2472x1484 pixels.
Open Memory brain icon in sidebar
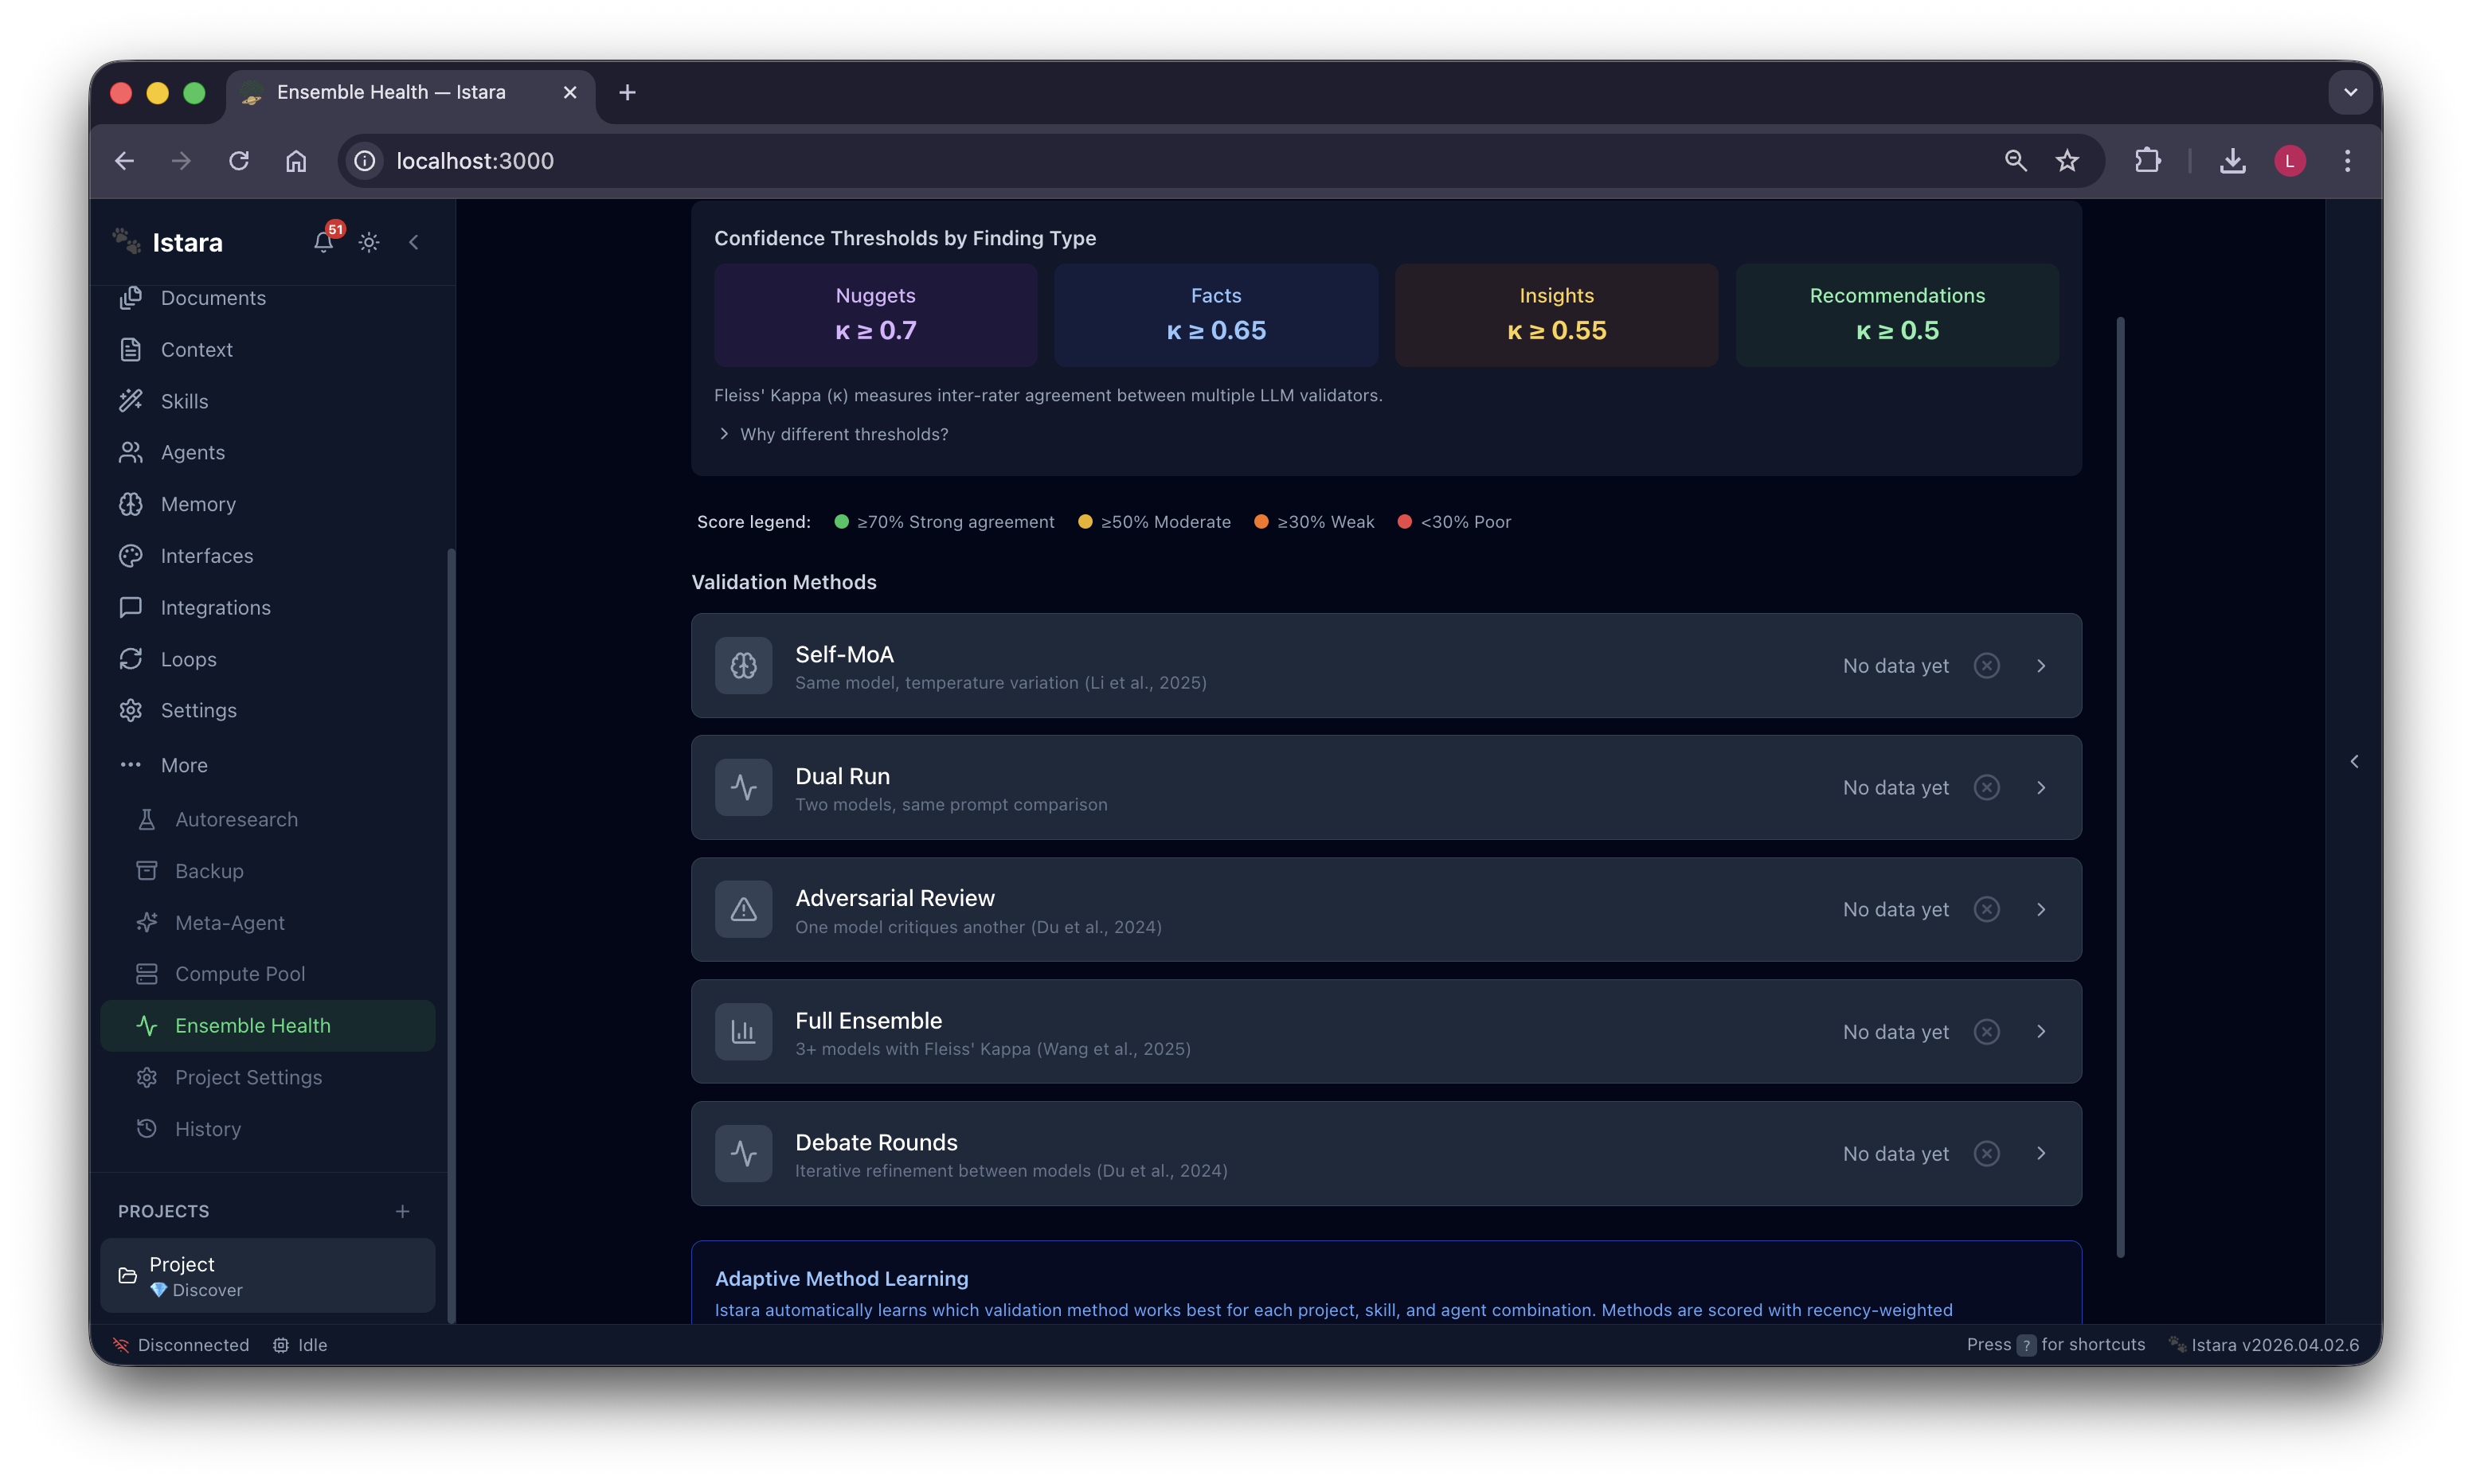[x=131, y=504]
